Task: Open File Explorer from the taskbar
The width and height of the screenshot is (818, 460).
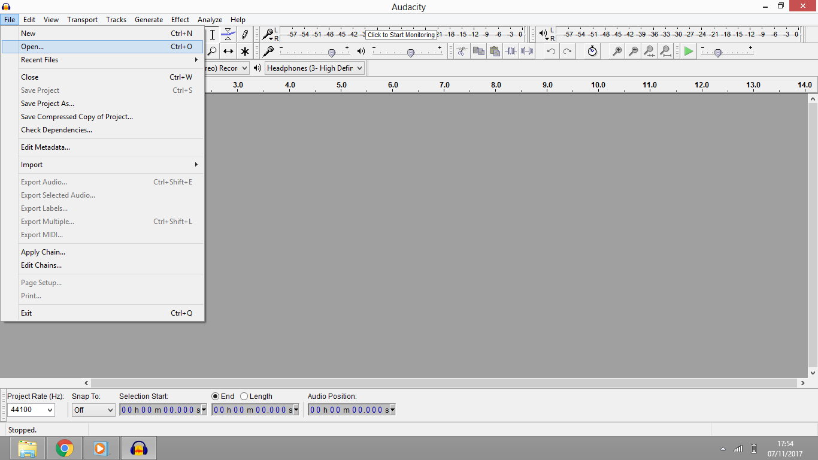Action: pos(28,448)
